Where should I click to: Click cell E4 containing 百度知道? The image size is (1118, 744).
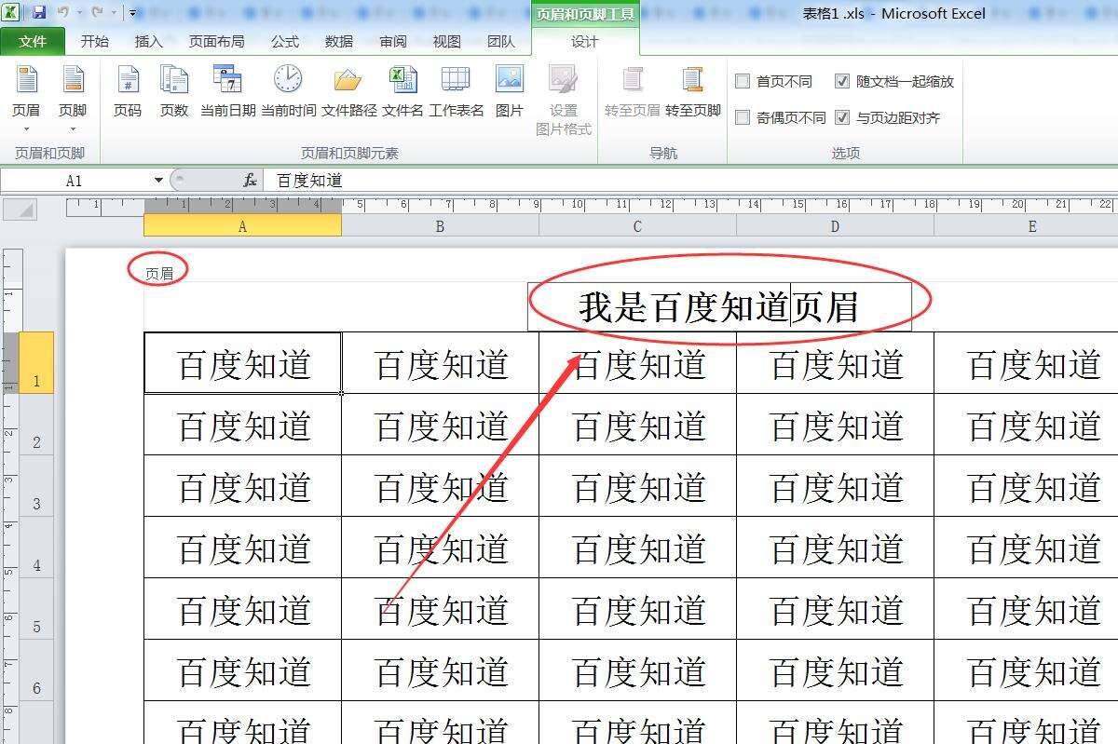[x=1026, y=548]
